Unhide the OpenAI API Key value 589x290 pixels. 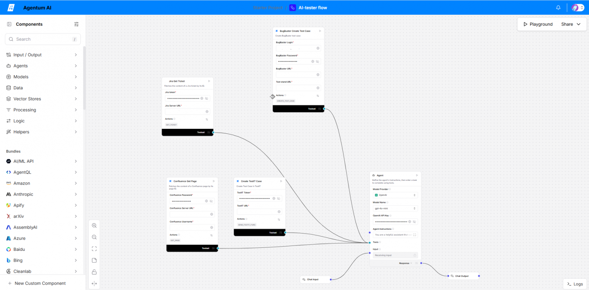(415, 221)
